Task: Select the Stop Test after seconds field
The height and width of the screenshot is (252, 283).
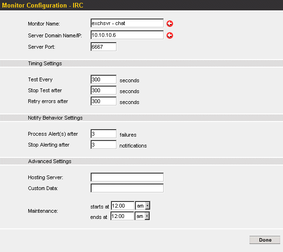Action: tap(104, 90)
